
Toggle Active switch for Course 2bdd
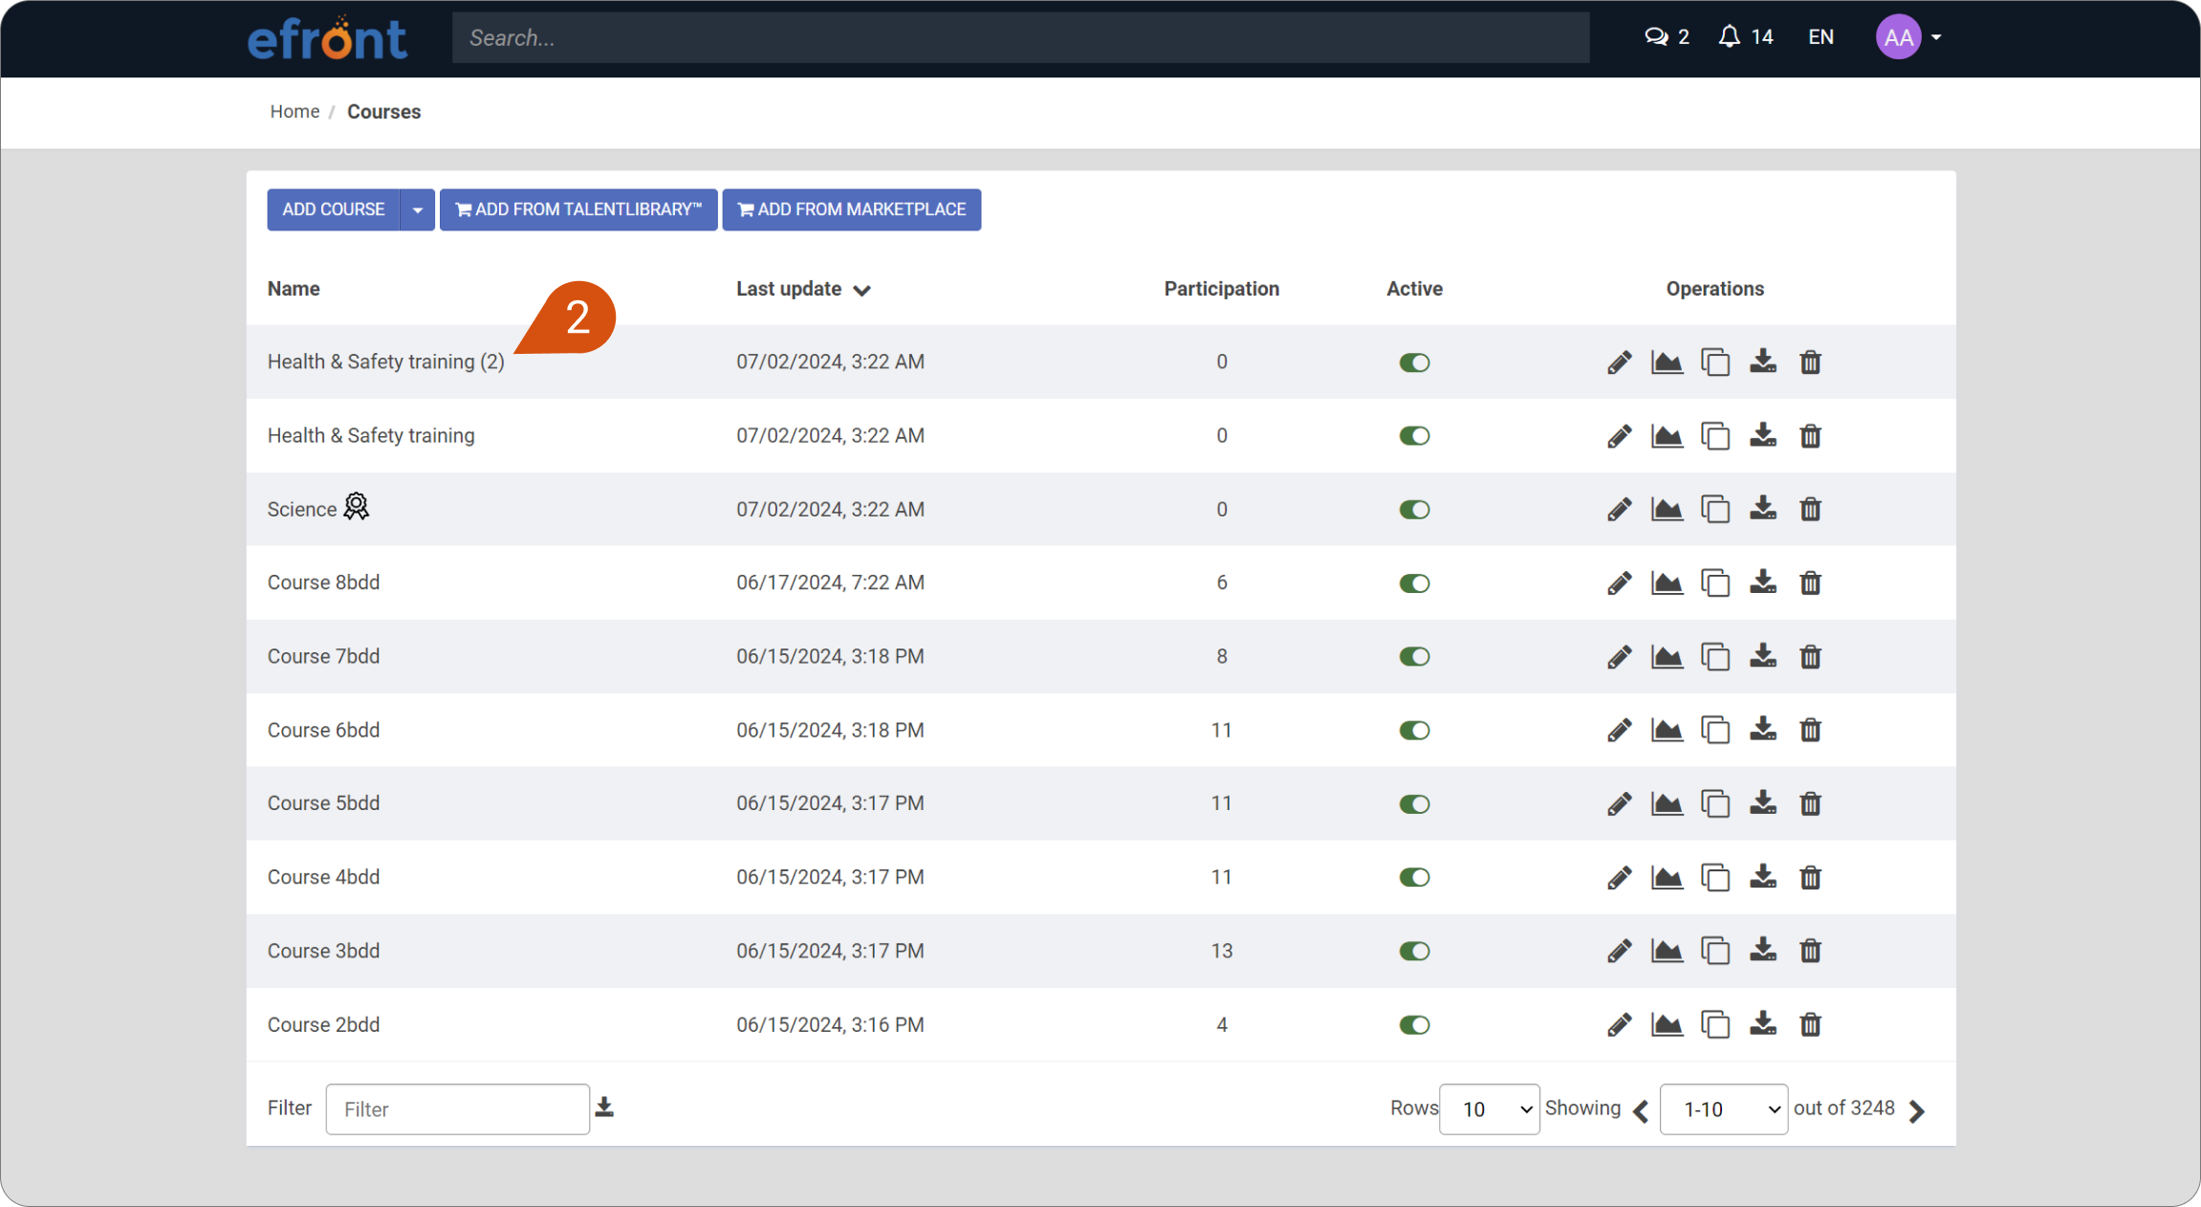(1414, 1025)
